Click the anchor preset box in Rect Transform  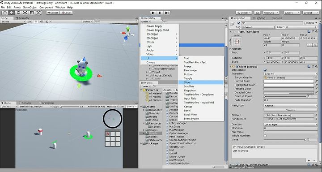tap(237, 42)
